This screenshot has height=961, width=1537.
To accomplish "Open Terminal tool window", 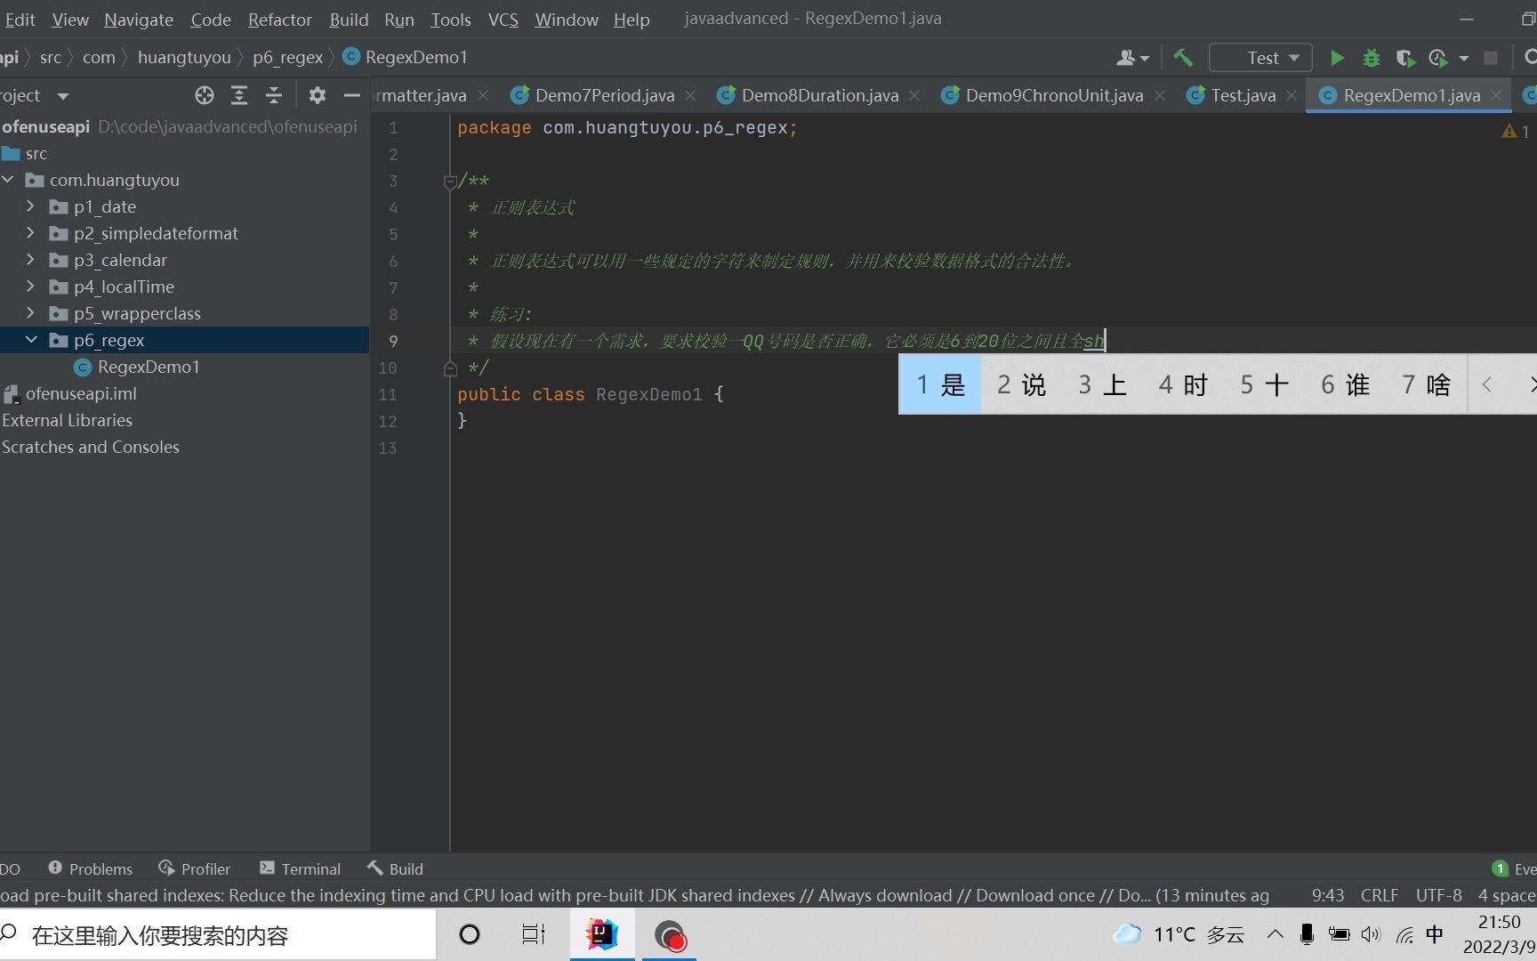I will coord(300,868).
